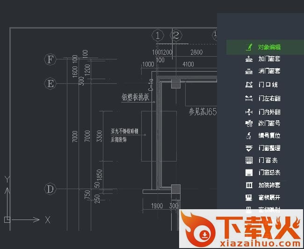Click the 参见苏J65 annotation text
Screen dimensions: 304x249
203,112
